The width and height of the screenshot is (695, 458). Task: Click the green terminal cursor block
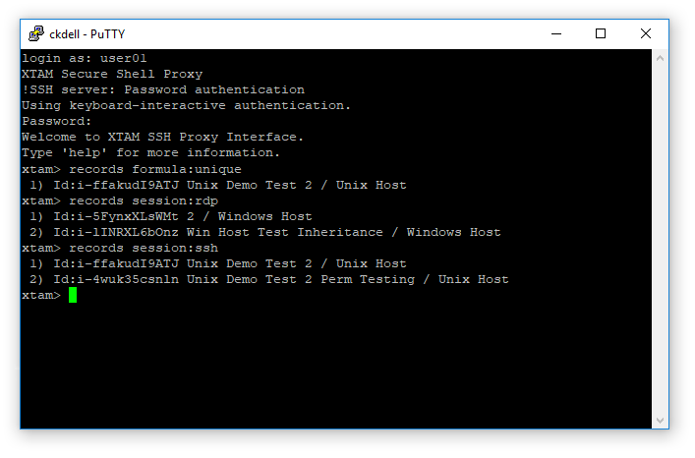[73, 295]
